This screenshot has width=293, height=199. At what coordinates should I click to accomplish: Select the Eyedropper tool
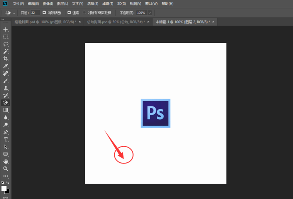(x=6, y=66)
